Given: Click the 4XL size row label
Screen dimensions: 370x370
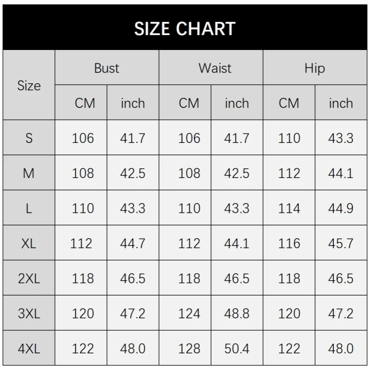Looking at the screenshot, I should pyautogui.click(x=29, y=349).
